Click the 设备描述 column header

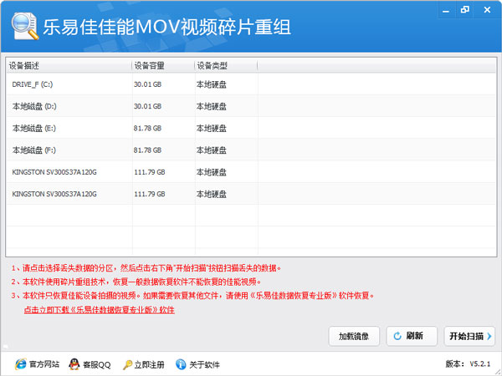point(67,65)
